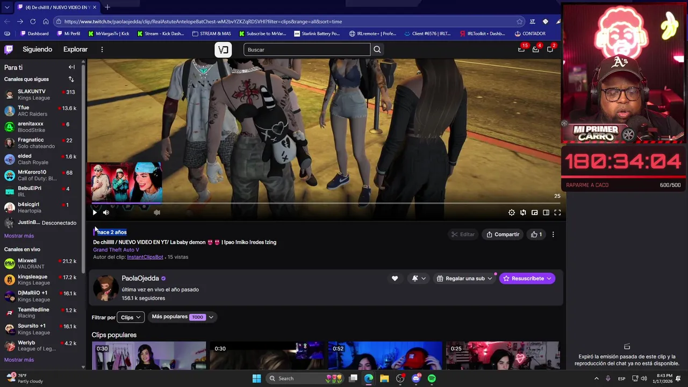Click PaolaOjedda's profile avatar
The image size is (688, 387).
click(x=105, y=288)
